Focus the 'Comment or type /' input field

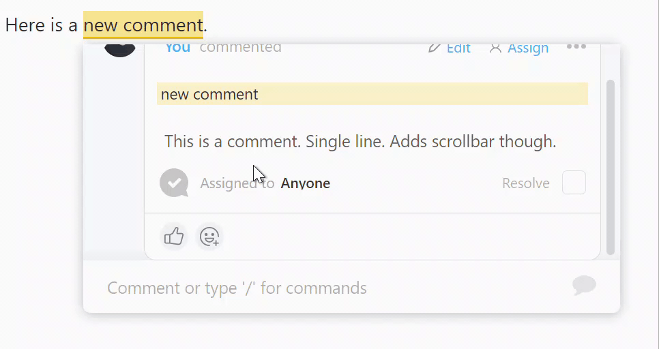click(x=336, y=288)
